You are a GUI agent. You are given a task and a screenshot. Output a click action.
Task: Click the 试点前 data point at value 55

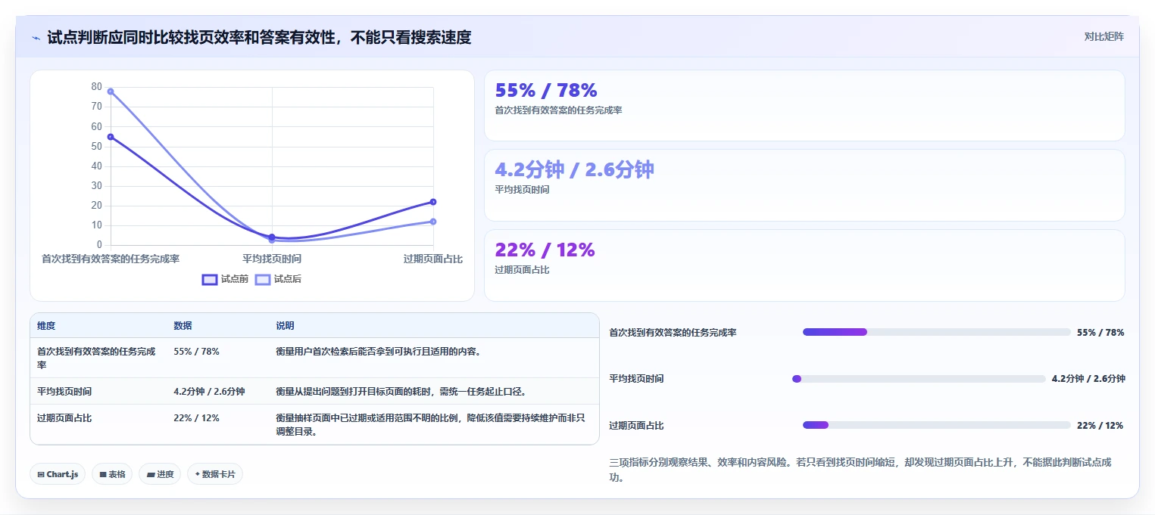tap(111, 137)
